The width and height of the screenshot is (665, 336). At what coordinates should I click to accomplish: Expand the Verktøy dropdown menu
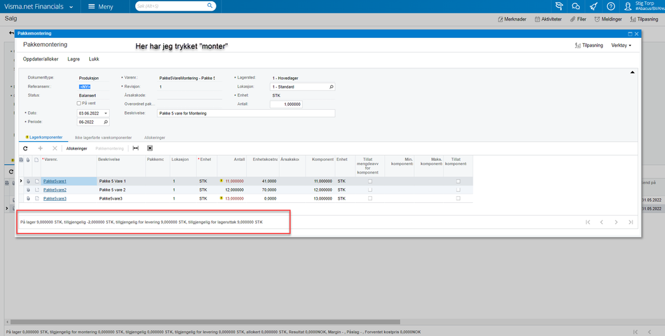pos(621,45)
